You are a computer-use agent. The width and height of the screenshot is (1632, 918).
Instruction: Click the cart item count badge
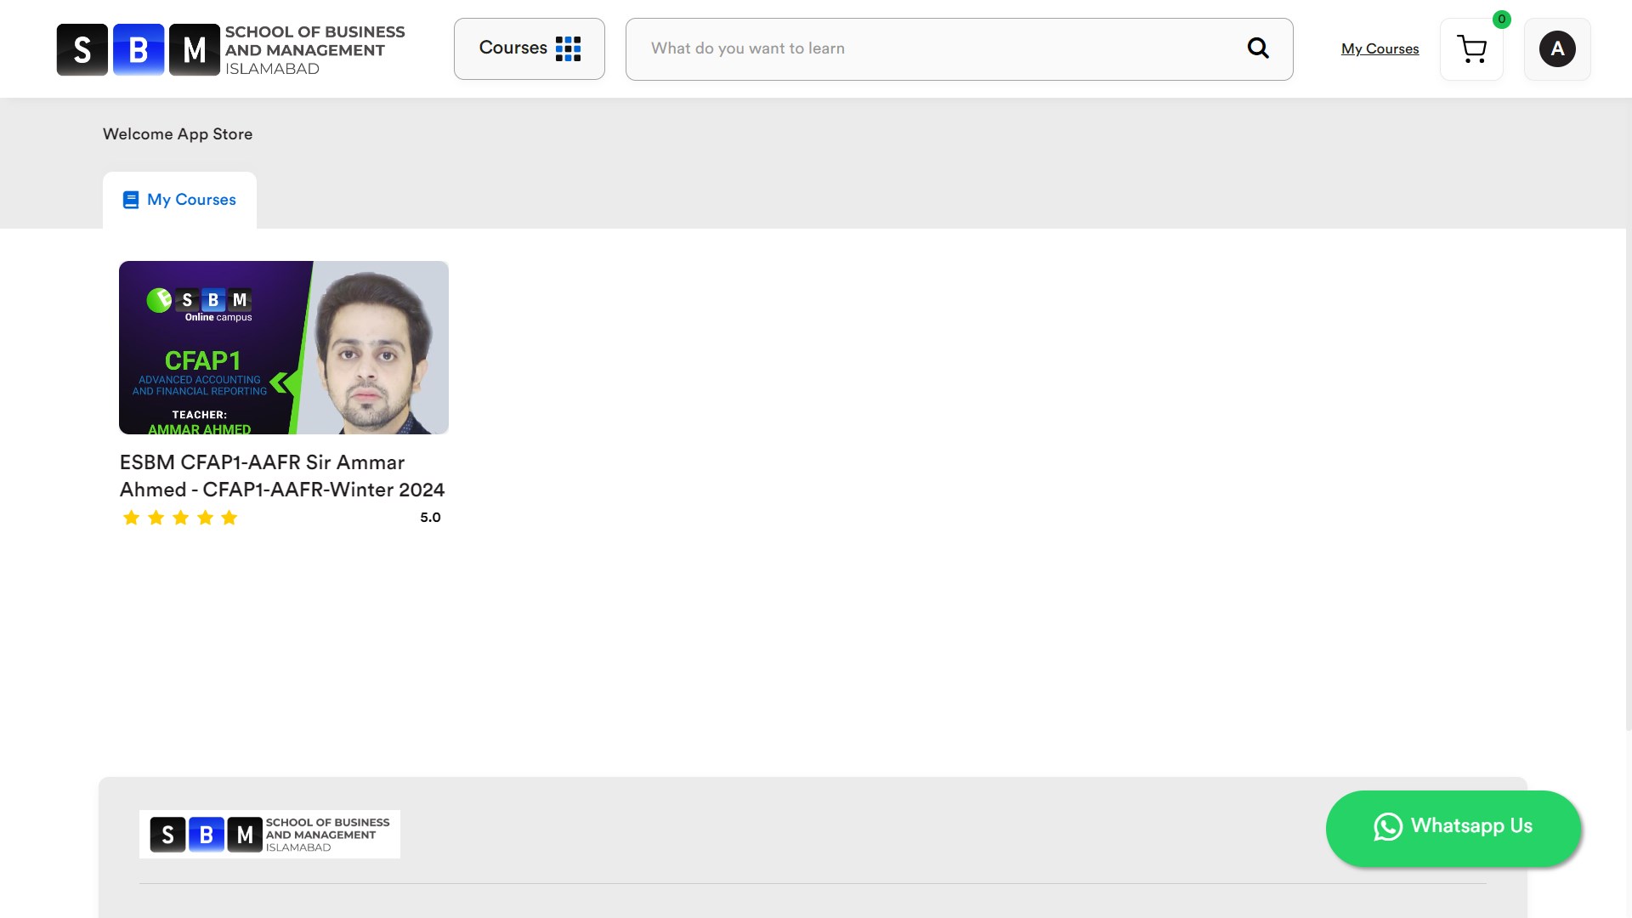click(x=1502, y=20)
